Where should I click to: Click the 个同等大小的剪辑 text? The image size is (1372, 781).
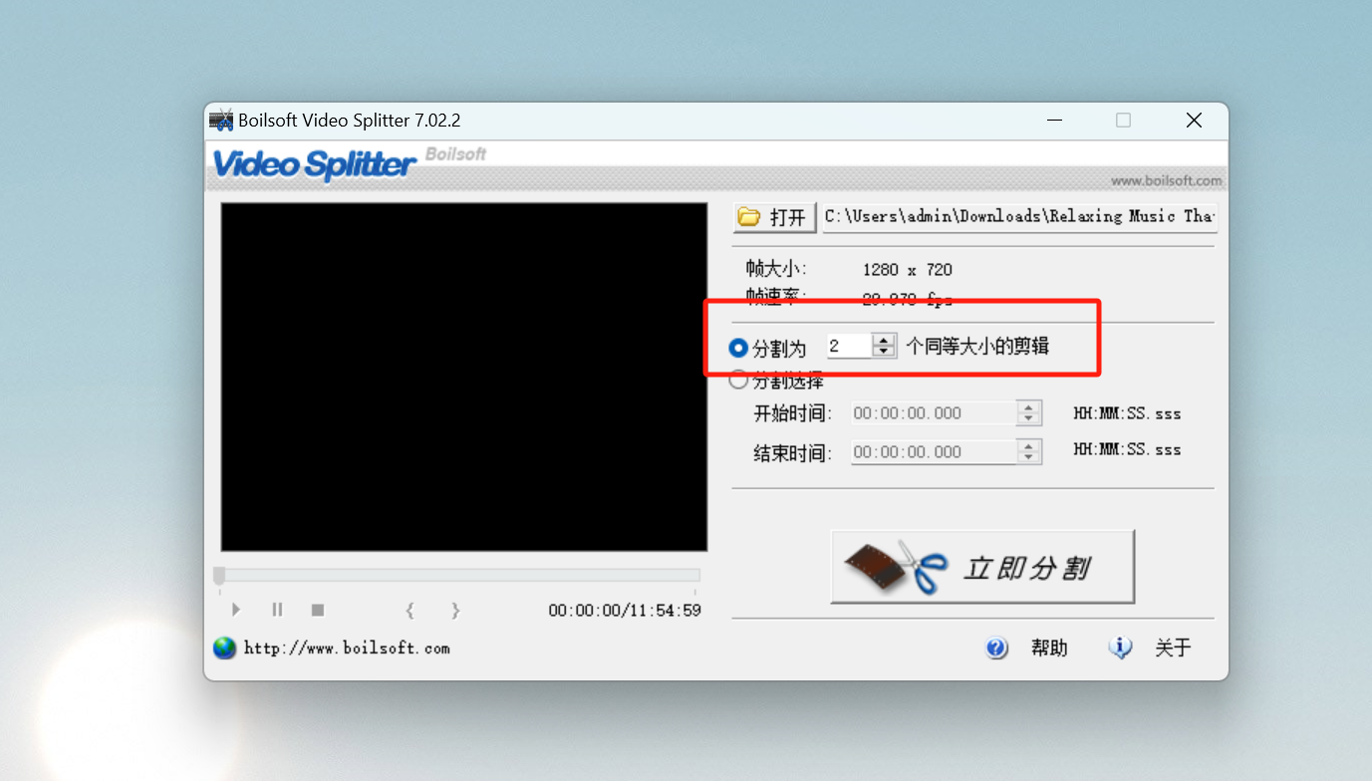pos(977,347)
